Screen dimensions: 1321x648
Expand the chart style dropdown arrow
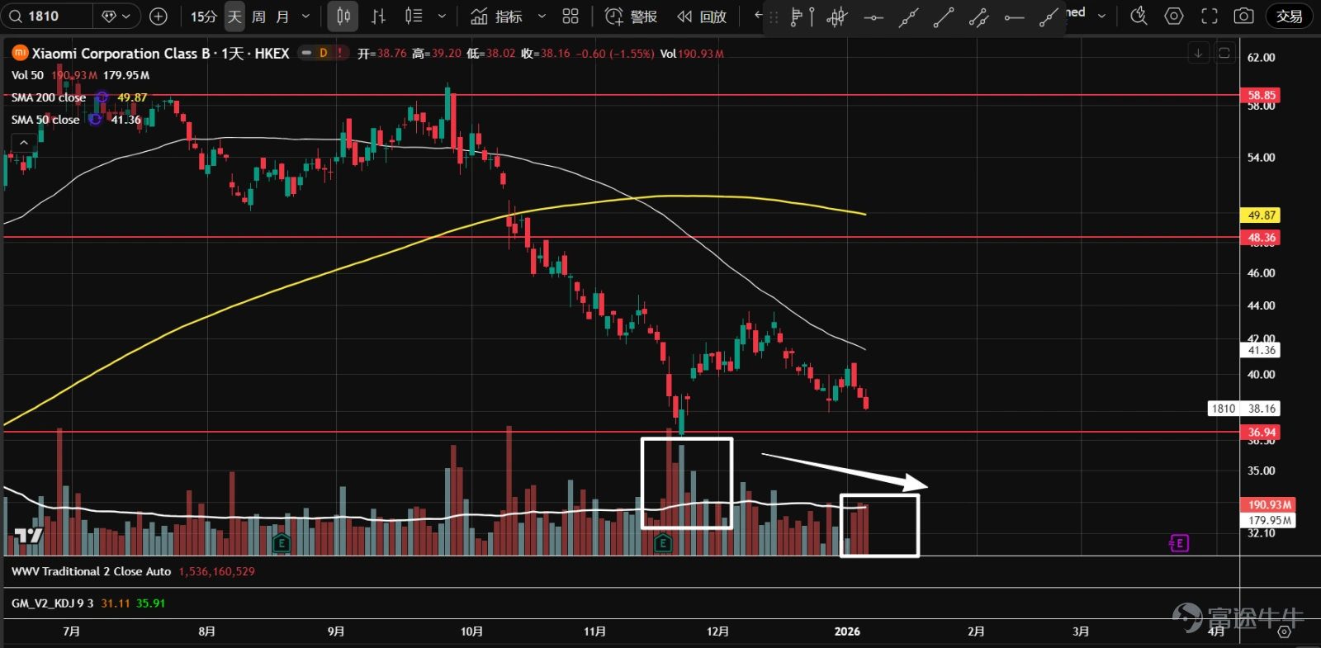(442, 17)
